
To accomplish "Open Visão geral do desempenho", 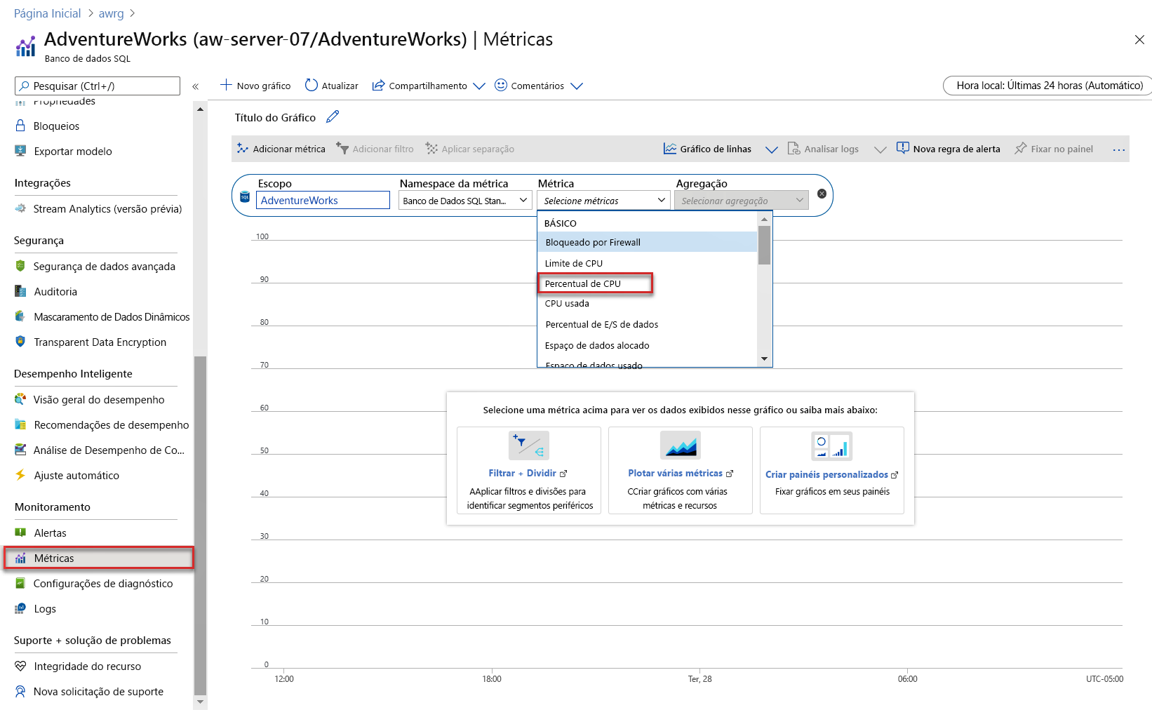I will [98, 399].
